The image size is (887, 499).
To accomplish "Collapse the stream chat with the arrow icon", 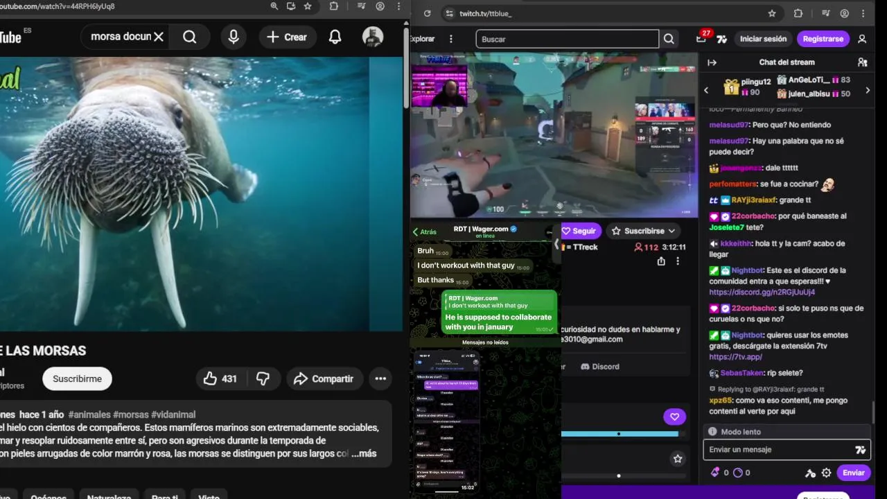I will 712,62.
